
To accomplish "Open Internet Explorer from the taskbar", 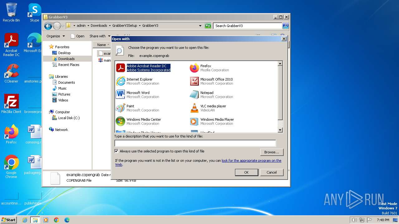I will (25, 220).
